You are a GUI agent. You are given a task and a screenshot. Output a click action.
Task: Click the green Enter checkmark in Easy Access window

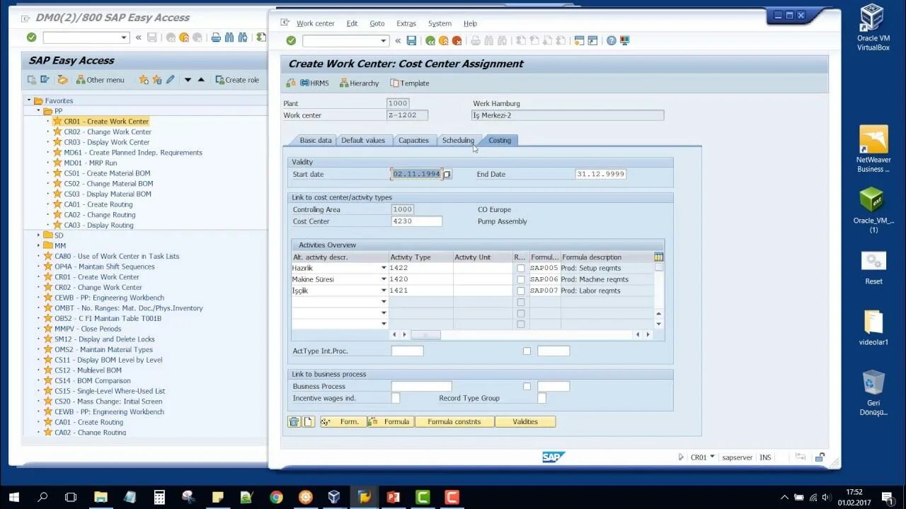[x=31, y=37]
